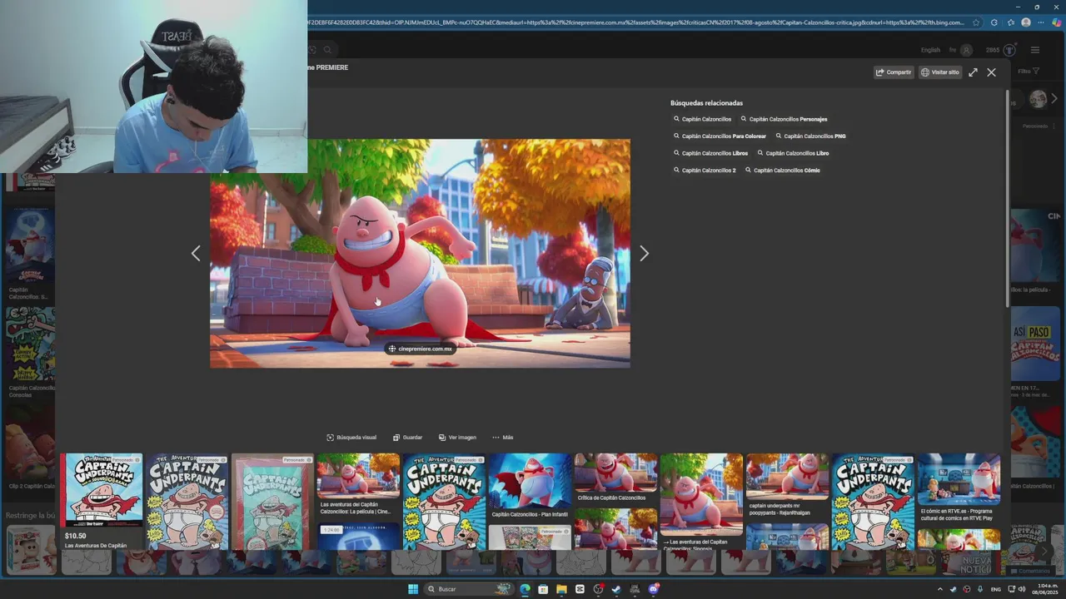The image size is (1066, 599).
Task: Open Windows Start menu
Action: click(x=412, y=589)
